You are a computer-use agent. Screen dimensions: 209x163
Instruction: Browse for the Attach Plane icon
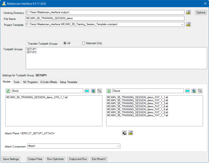click(x=130, y=133)
